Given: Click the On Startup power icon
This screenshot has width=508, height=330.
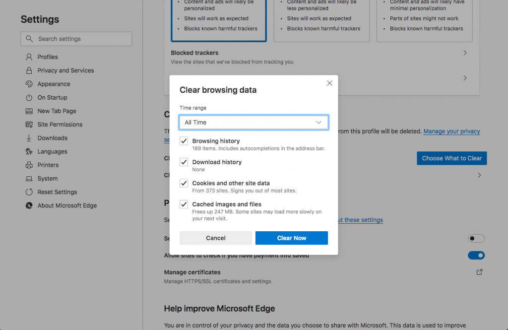Looking at the screenshot, I should click(x=29, y=98).
